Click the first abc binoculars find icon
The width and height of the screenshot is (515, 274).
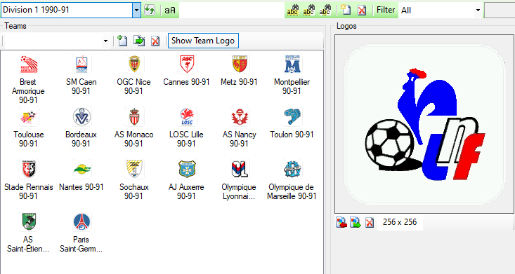point(293,10)
